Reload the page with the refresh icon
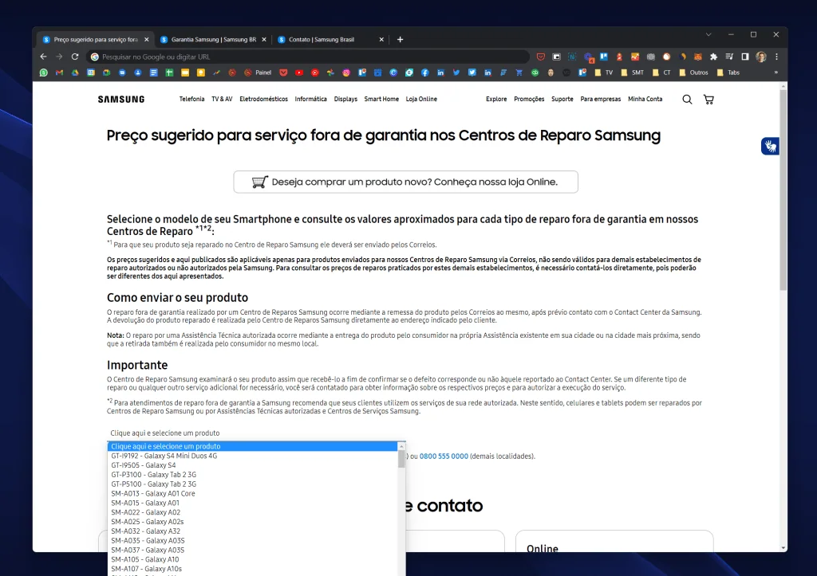The image size is (817, 576). click(74, 57)
